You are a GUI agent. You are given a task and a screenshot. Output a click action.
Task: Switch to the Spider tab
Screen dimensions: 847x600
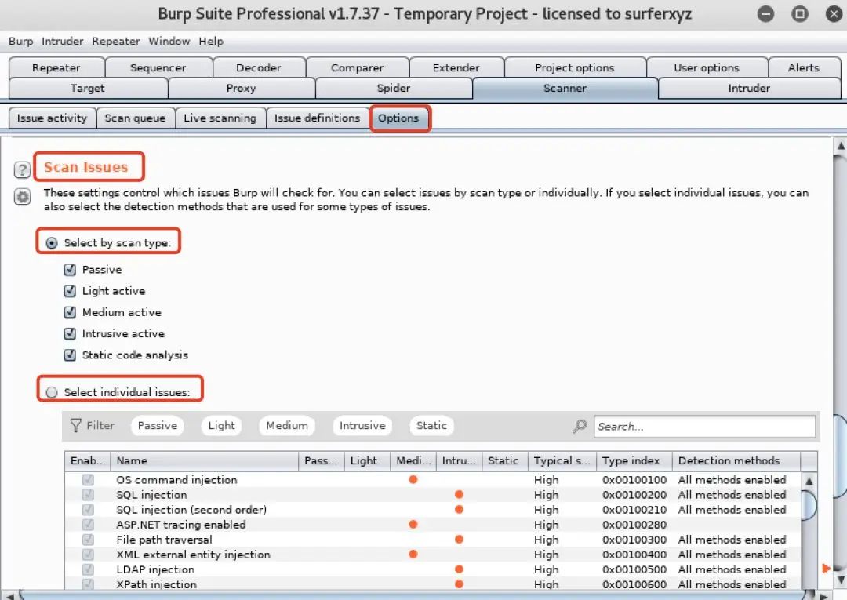click(x=393, y=88)
